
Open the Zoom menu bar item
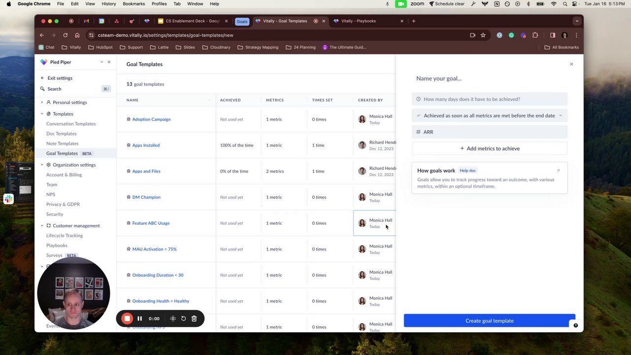click(417, 4)
